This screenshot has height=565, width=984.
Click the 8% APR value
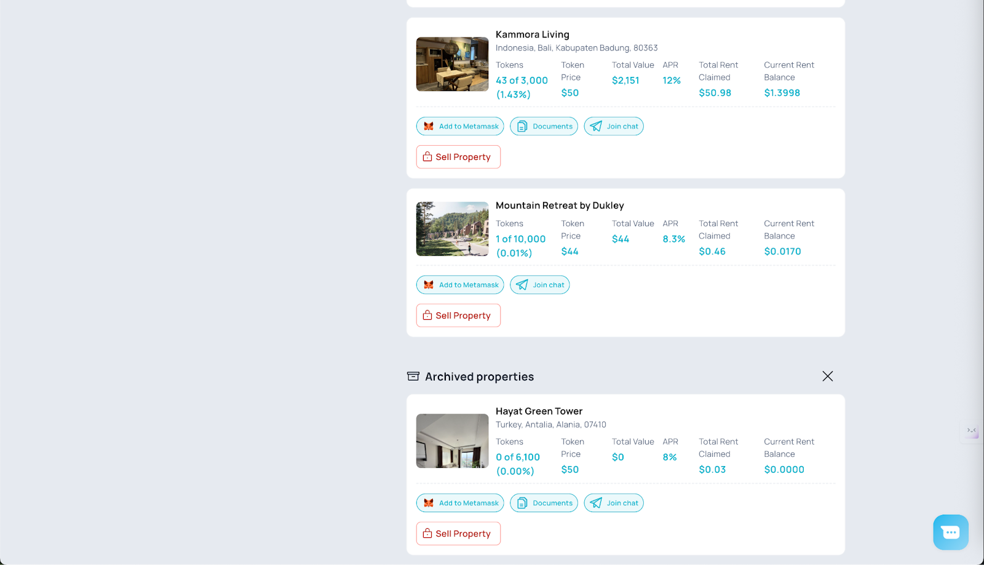(670, 457)
